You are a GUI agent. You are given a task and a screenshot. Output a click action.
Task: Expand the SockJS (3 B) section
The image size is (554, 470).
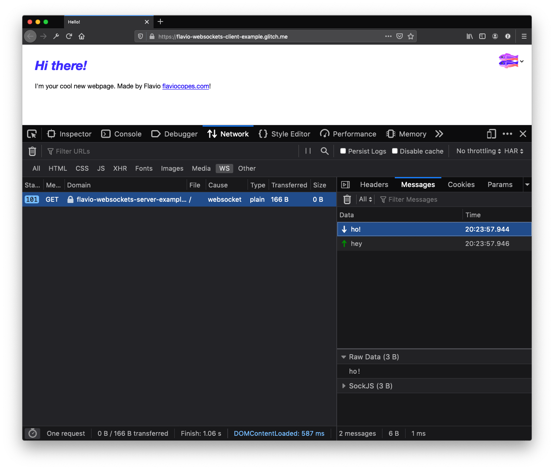(344, 386)
